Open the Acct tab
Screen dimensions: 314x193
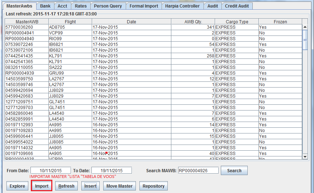tap(62, 6)
